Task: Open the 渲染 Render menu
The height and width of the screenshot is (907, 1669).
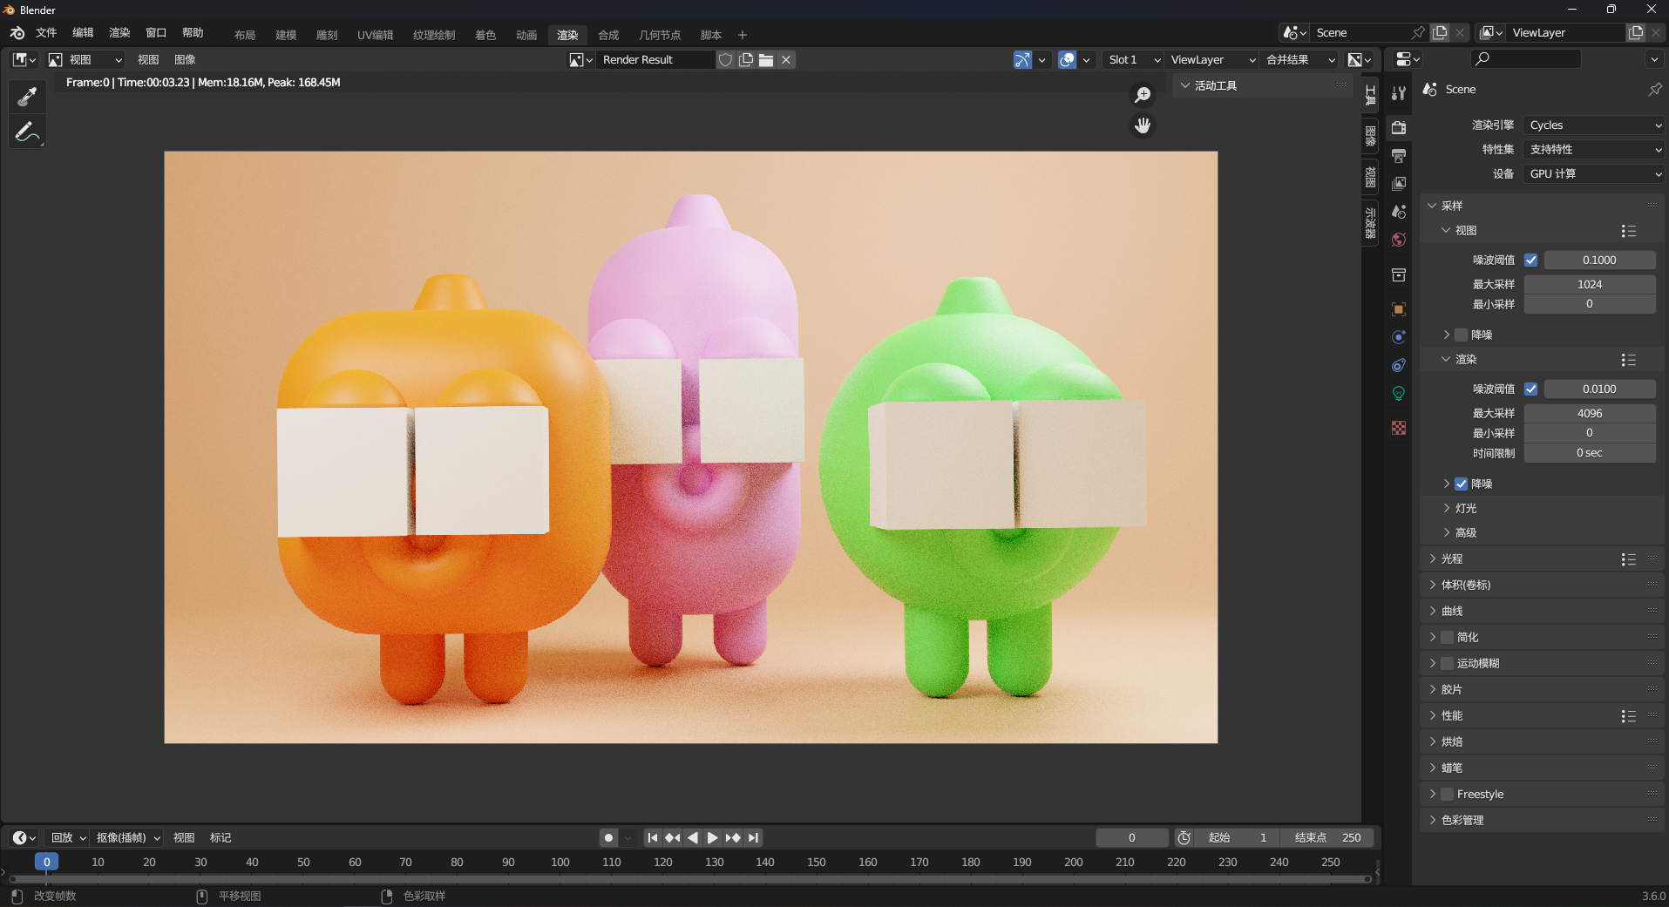Action: pyautogui.click(x=119, y=33)
